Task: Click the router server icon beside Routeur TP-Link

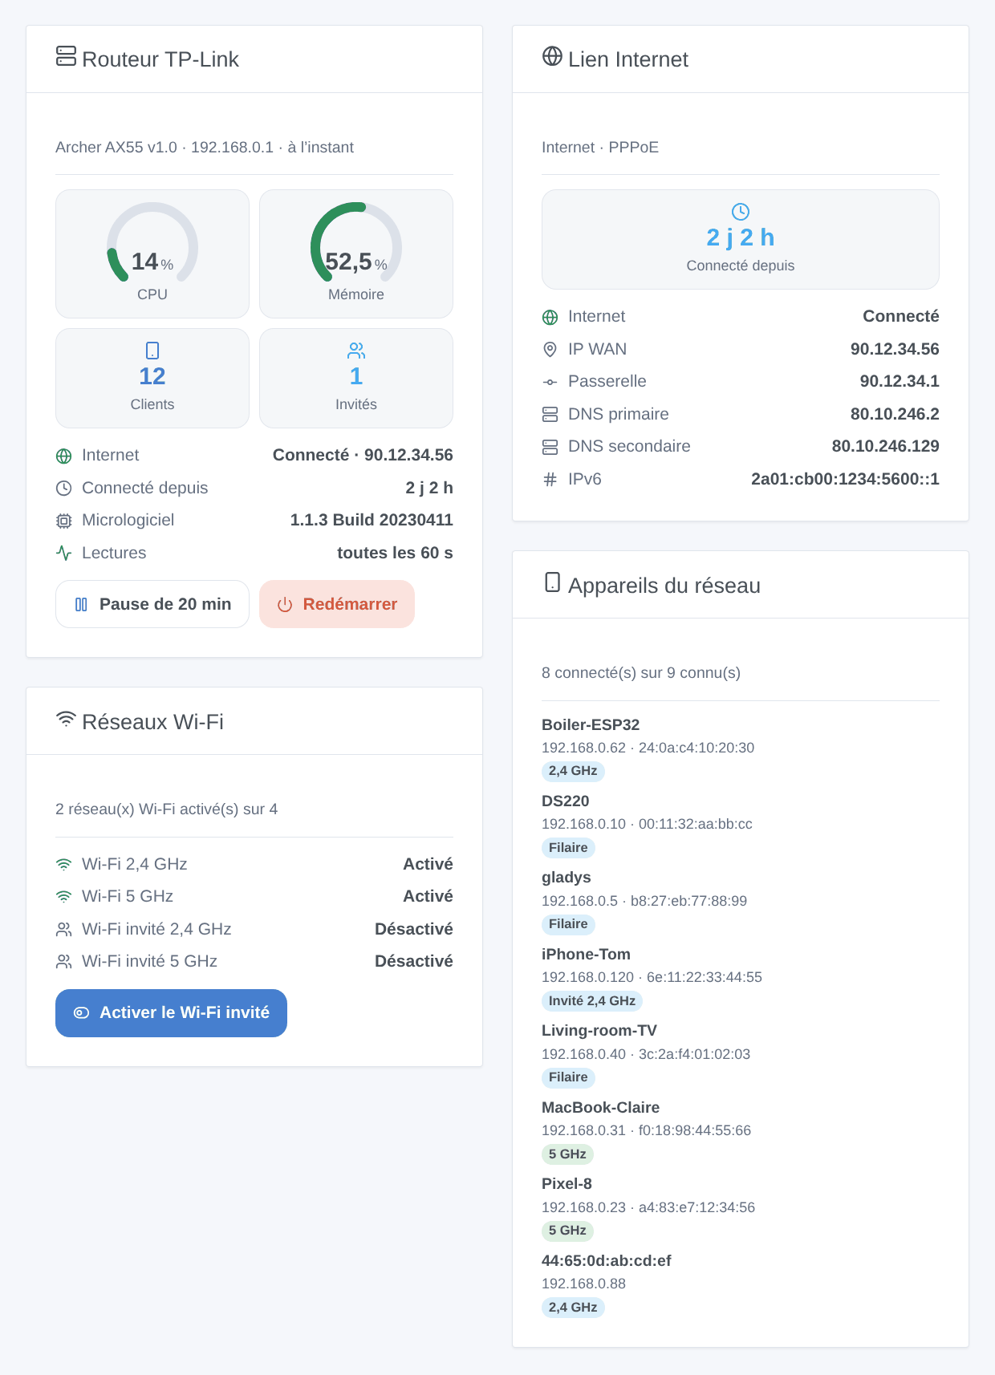Action: (x=66, y=56)
